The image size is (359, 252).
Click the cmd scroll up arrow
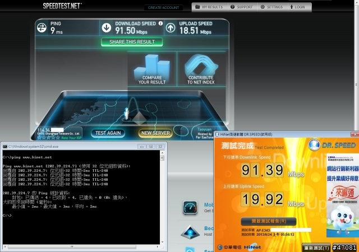coord(162,152)
